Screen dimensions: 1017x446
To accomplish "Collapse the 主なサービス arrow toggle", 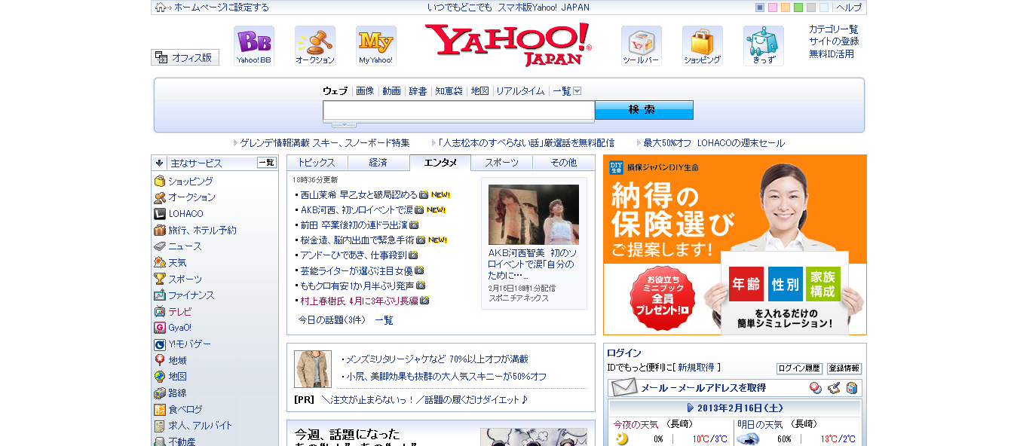I will click(159, 162).
